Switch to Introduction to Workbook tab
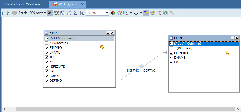This screenshot has width=241, height=112. tap(22, 4)
